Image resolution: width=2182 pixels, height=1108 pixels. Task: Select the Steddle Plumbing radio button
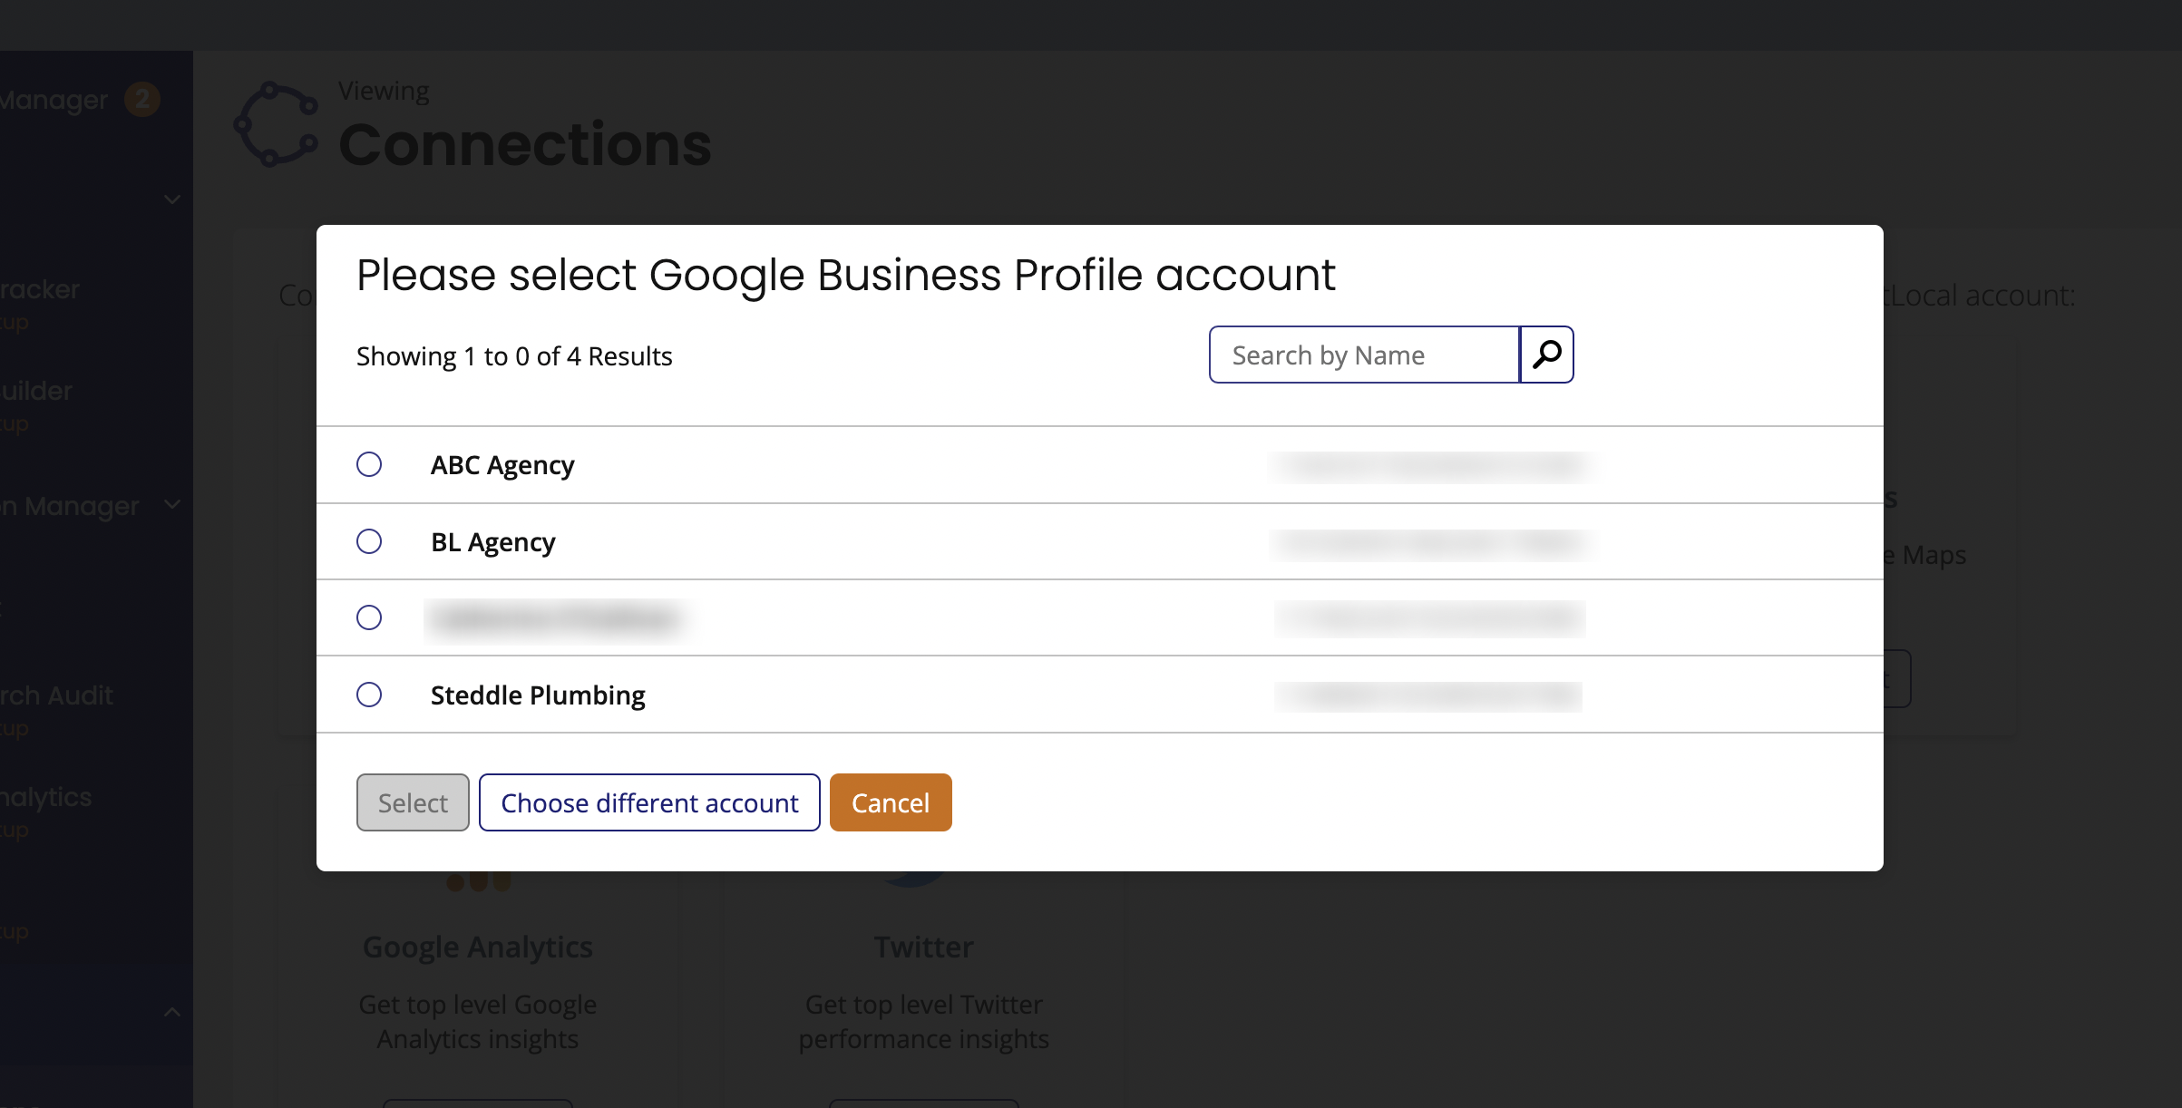[369, 695]
